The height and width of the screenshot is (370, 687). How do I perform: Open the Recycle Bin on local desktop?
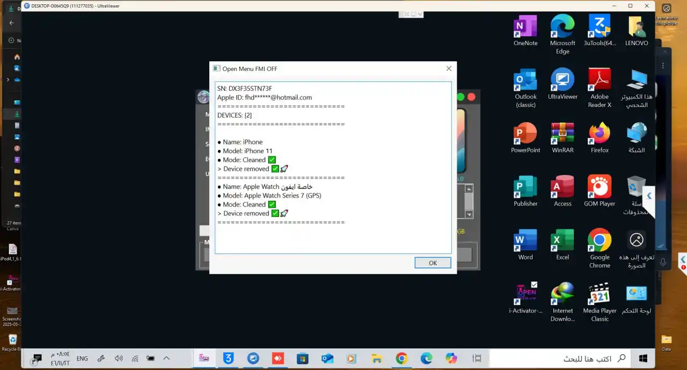tap(12, 342)
